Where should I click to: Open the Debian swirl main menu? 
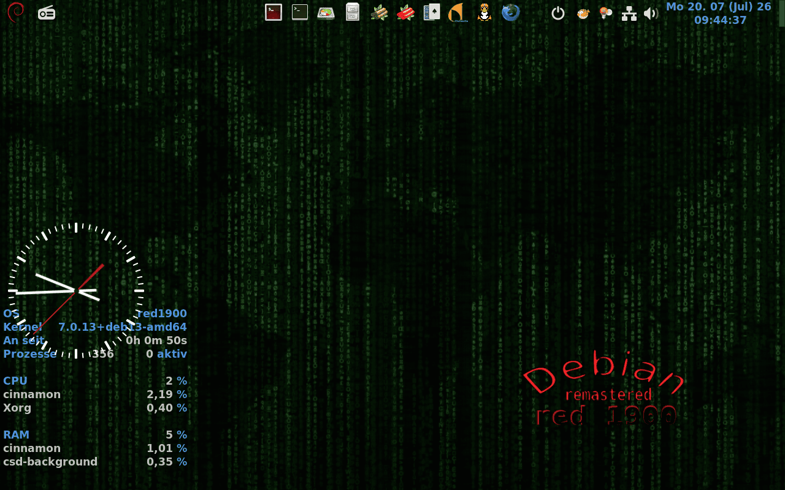[x=16, y=12]
